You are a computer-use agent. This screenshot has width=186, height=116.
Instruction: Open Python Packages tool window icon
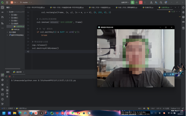pos(2,85)
